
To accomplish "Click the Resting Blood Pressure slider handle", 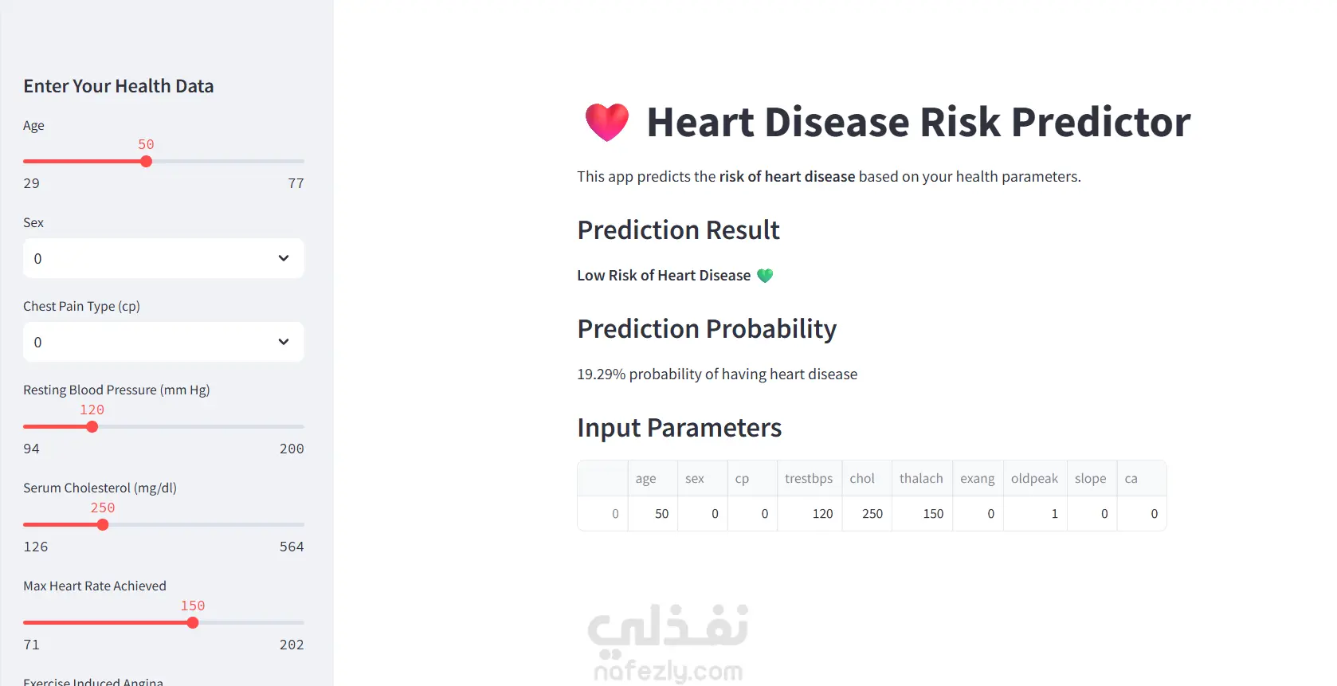I will (x=92, y=427).
